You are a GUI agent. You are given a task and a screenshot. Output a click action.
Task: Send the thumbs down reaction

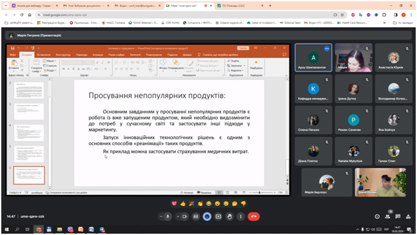click(x=244, y=203)
